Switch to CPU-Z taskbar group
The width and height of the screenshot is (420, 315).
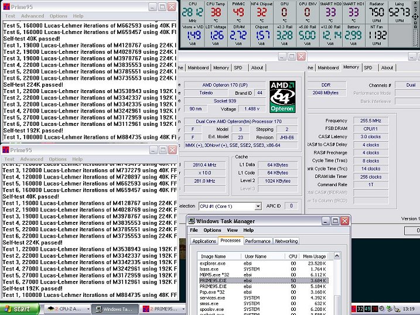(67, 309)
